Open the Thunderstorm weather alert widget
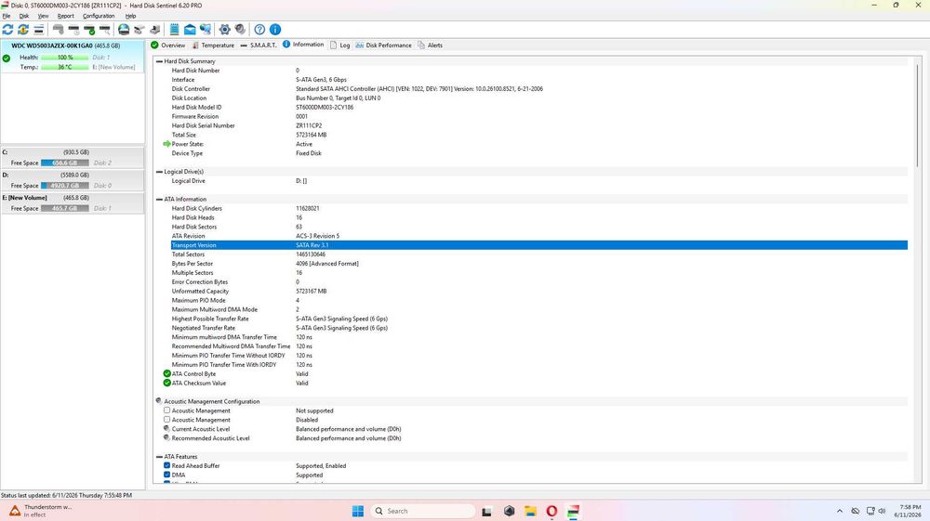 tap(40, 511)
